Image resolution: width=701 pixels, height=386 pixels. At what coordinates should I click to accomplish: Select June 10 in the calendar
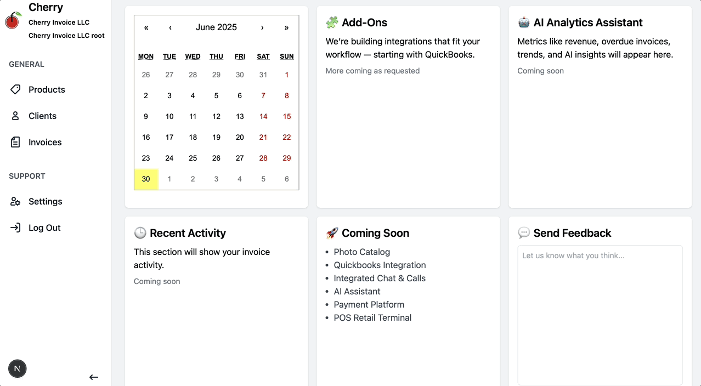click(169, 116)
